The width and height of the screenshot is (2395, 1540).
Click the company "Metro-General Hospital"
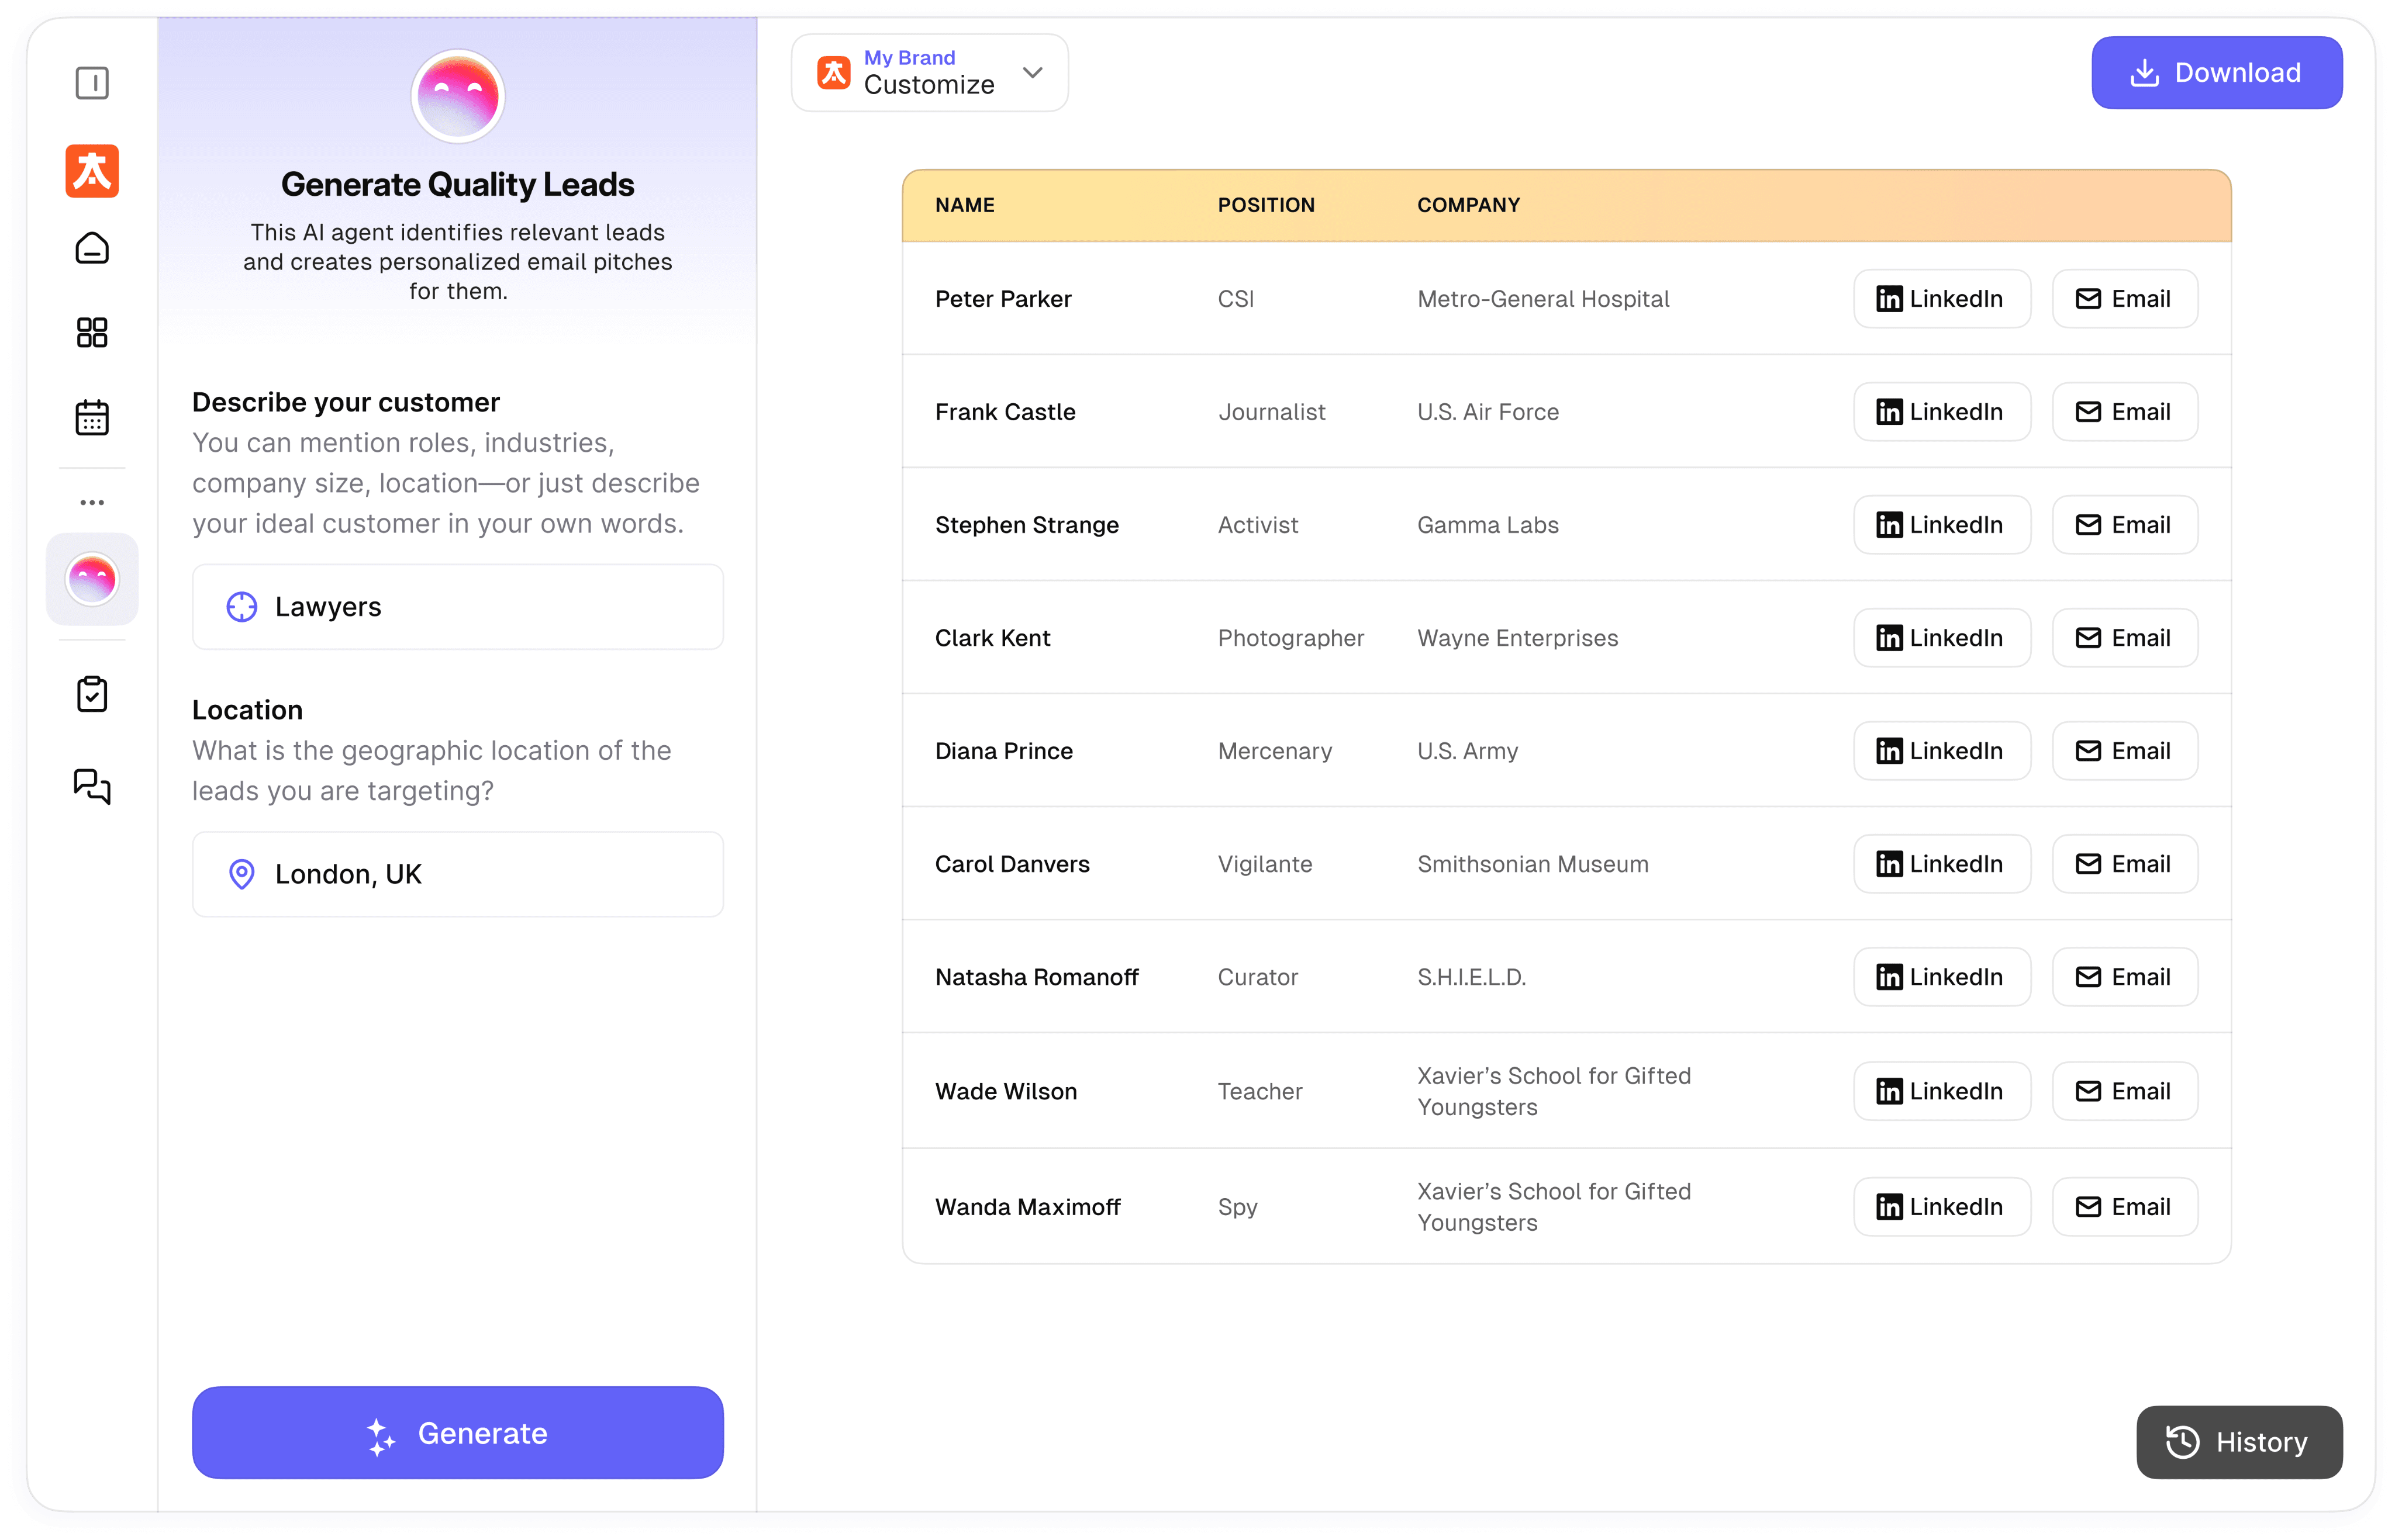[1542, 299]
